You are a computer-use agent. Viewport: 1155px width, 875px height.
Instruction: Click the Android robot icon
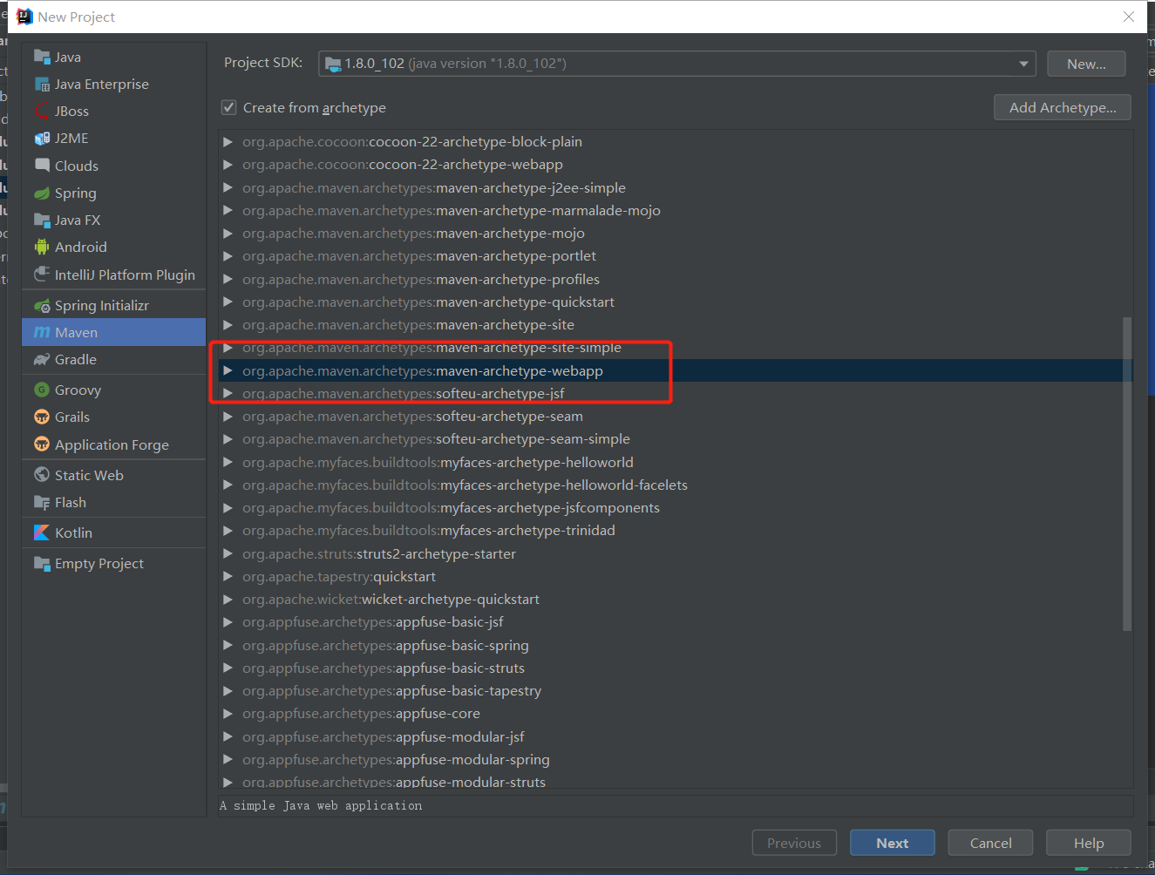(42, 248)
